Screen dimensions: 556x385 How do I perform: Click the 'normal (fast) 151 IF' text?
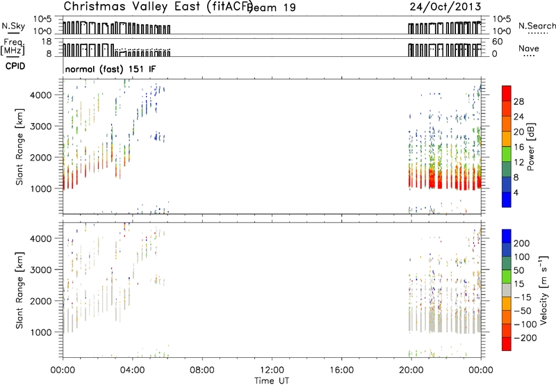tap(111, 69)
